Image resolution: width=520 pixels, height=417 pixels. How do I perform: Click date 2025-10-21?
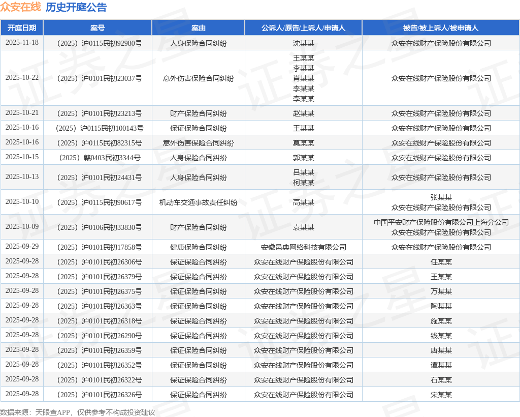click(x=22, y=112)
